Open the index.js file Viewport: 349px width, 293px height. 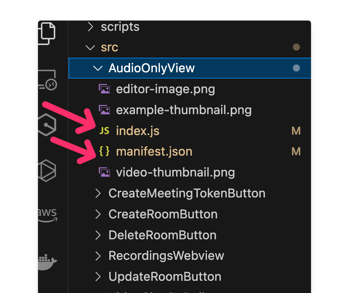pyautogui.click(x=137, y=131)
